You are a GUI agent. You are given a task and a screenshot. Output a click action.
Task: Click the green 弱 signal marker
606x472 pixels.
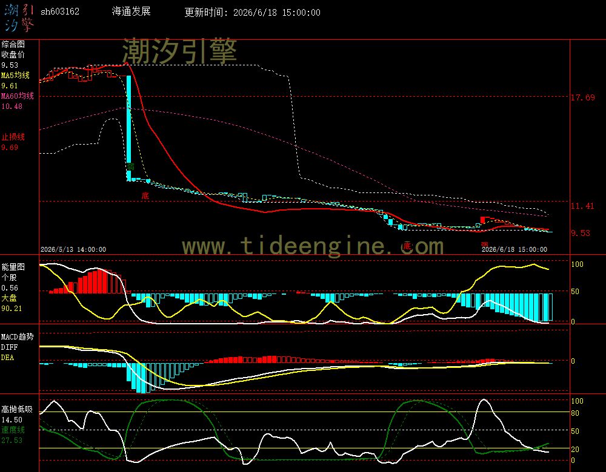click(x=131, y=167)
